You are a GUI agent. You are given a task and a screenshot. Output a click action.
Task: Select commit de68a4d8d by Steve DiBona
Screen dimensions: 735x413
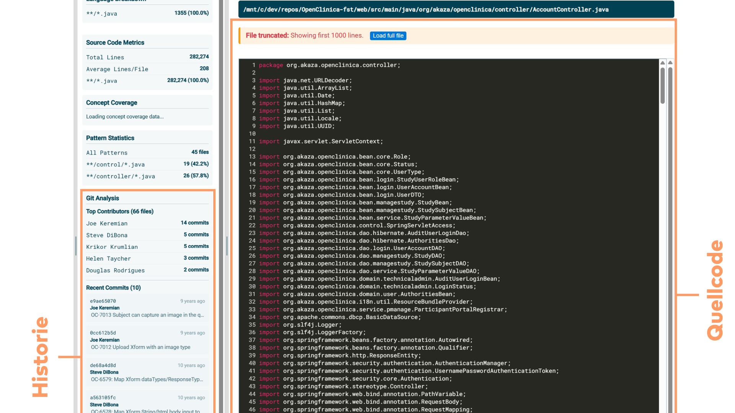pyautogui.click(x=147, y=372)
